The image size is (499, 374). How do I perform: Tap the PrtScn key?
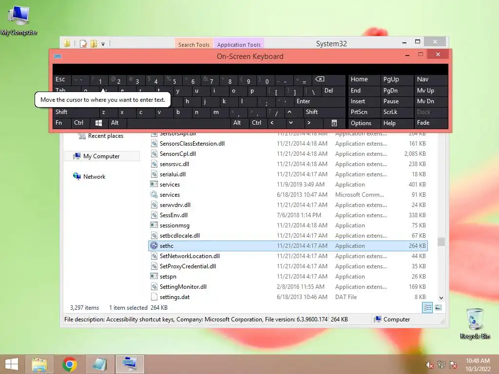[x=364, y=112]
